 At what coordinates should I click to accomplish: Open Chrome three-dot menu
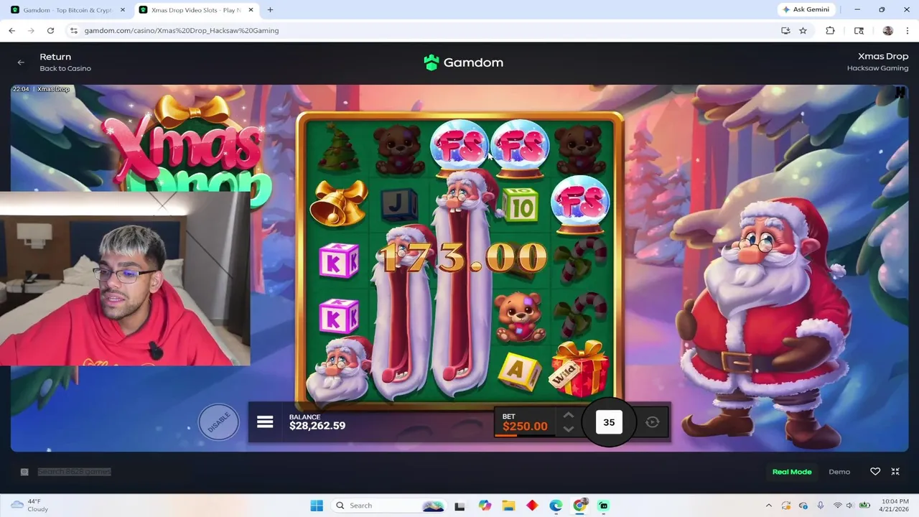[908, 30]
